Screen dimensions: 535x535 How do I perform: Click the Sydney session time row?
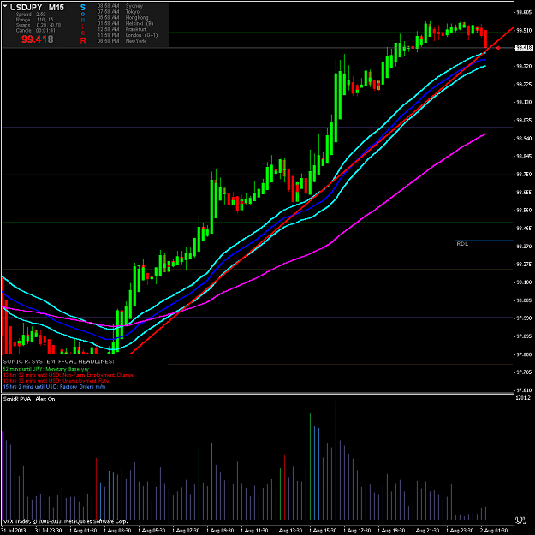120,6
